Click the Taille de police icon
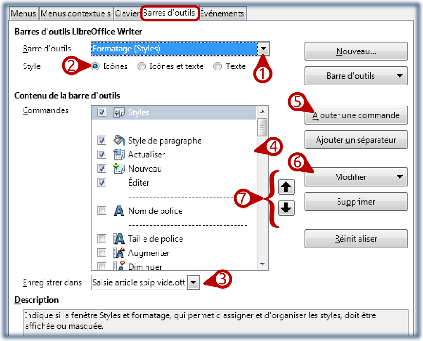 point(119,239)
